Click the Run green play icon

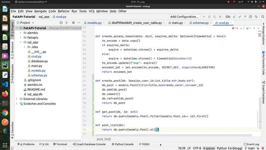pos(204,17)
